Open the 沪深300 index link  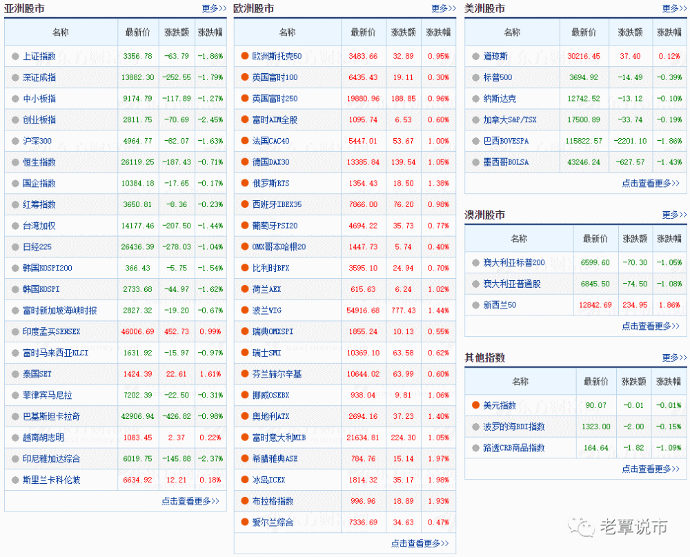click(37, 141)
